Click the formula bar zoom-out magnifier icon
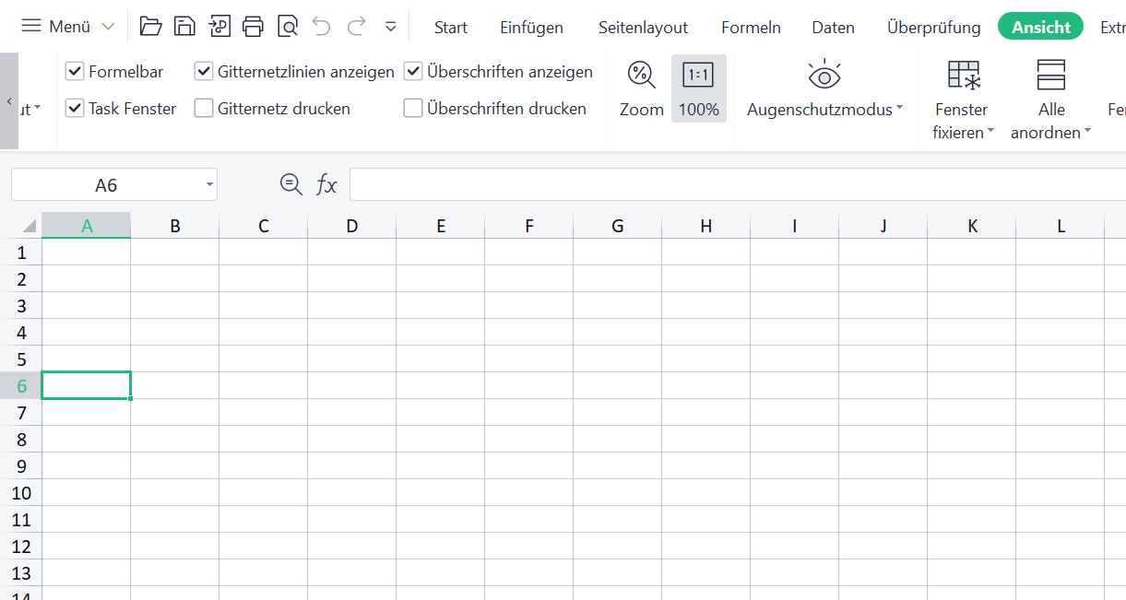Viewport: 1126px width, 600px height. pos(290,184)
